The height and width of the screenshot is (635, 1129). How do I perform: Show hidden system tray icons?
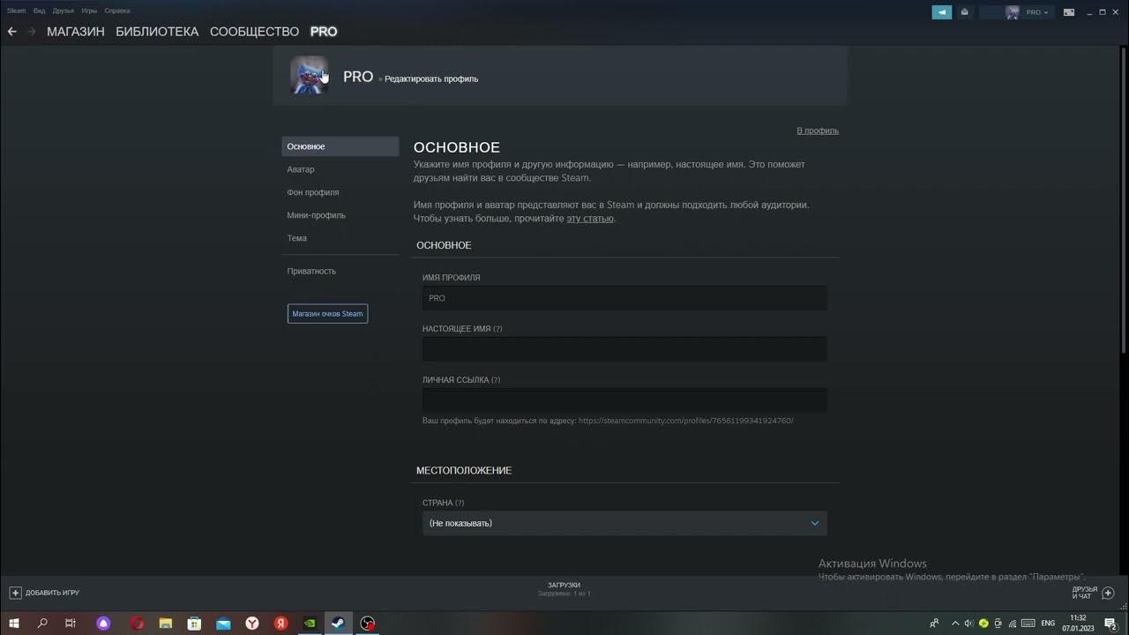click(954, 624)
